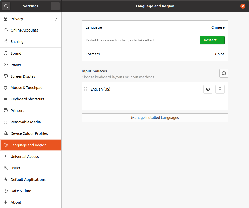
Task: Open the Settings search
Action: coord(6,6)
